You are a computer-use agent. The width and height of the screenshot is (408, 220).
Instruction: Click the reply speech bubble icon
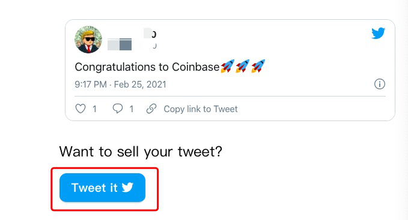118,109
